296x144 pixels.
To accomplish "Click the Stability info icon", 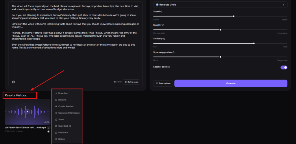I will 163,25.
